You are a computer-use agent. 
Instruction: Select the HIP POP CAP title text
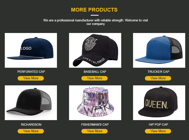(159, 124)
